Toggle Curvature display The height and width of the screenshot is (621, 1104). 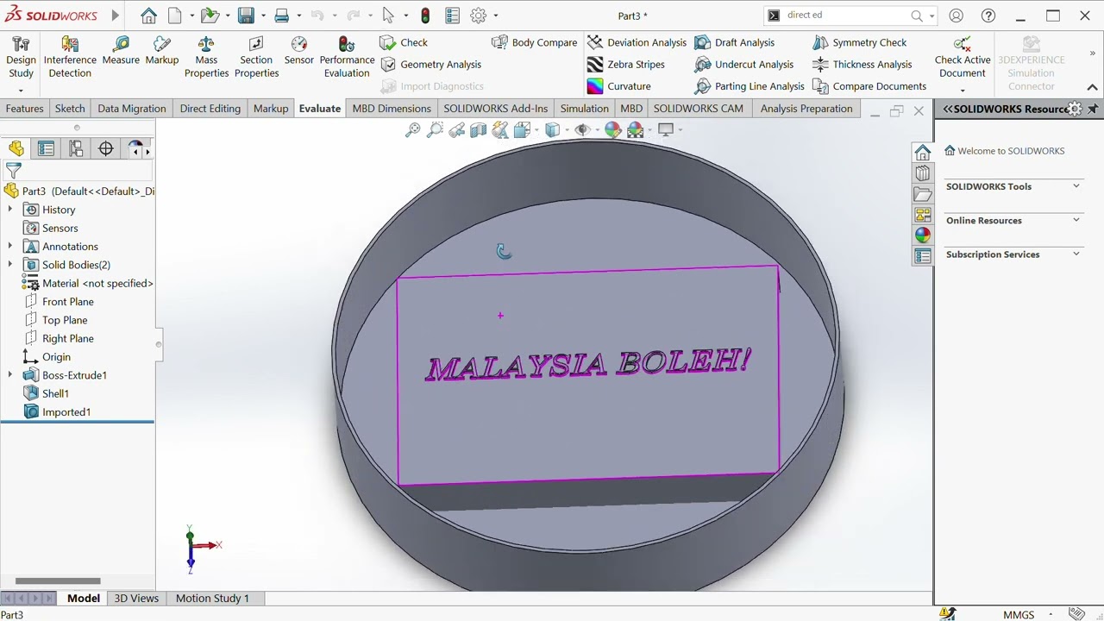pos(619,86)
